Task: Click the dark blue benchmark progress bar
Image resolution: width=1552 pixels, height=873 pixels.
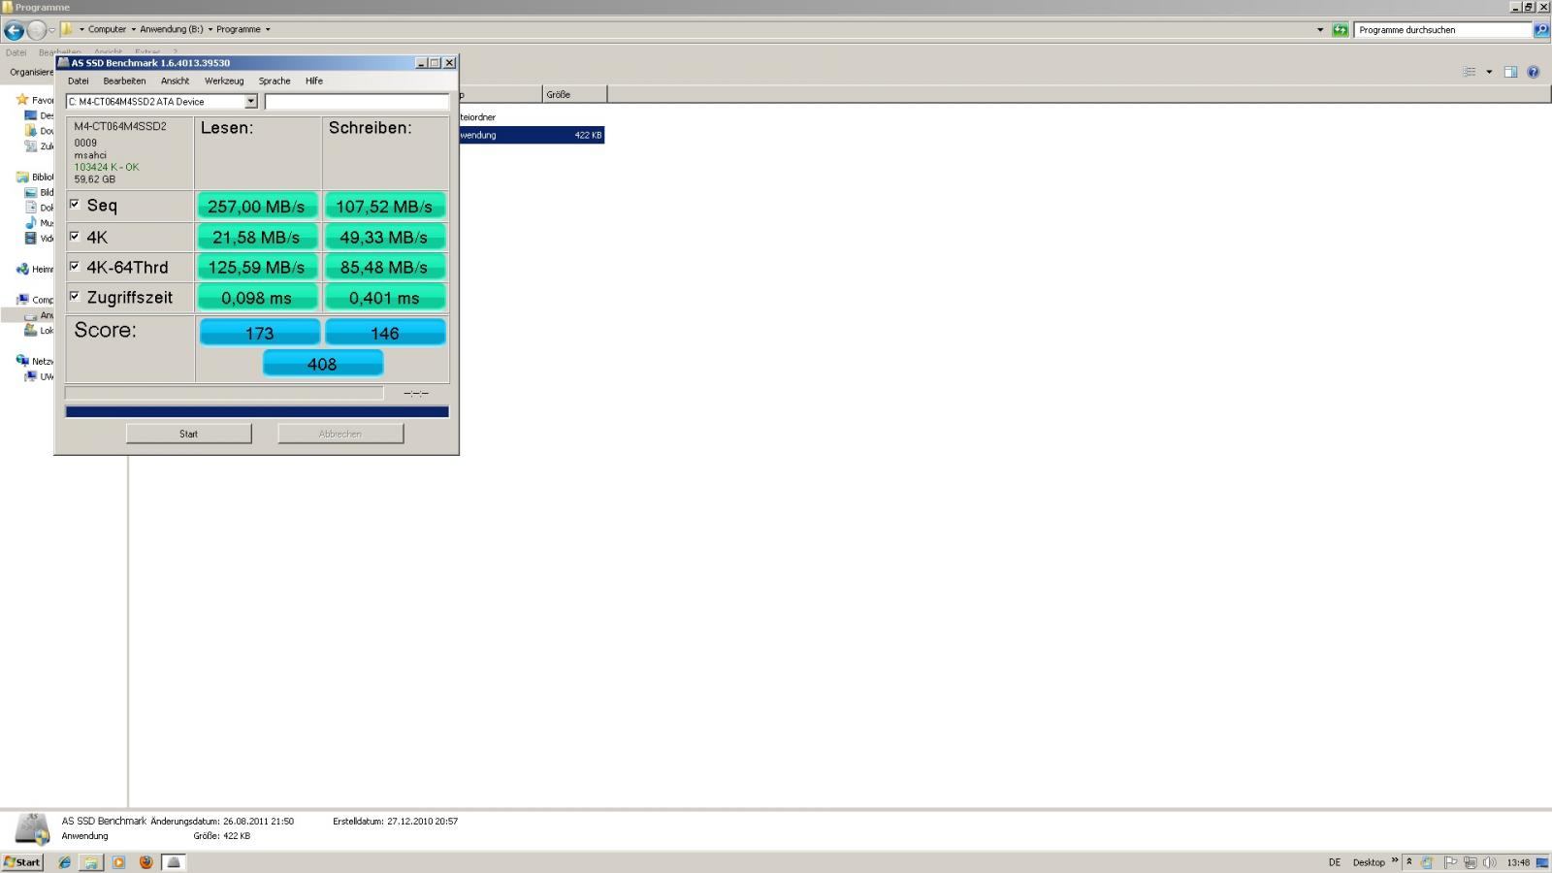Action: coord(257,411)
